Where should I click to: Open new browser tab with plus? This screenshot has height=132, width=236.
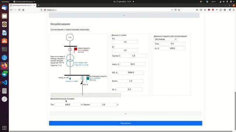pos(38,5)
